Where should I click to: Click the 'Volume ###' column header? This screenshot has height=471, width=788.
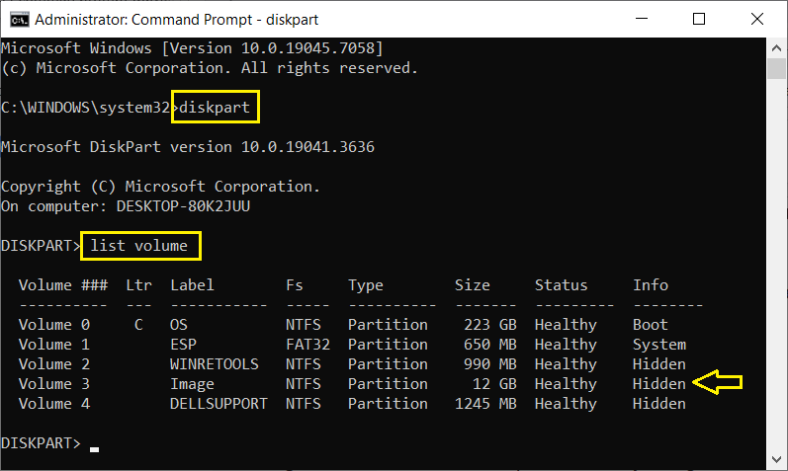[x=63, y=285]
